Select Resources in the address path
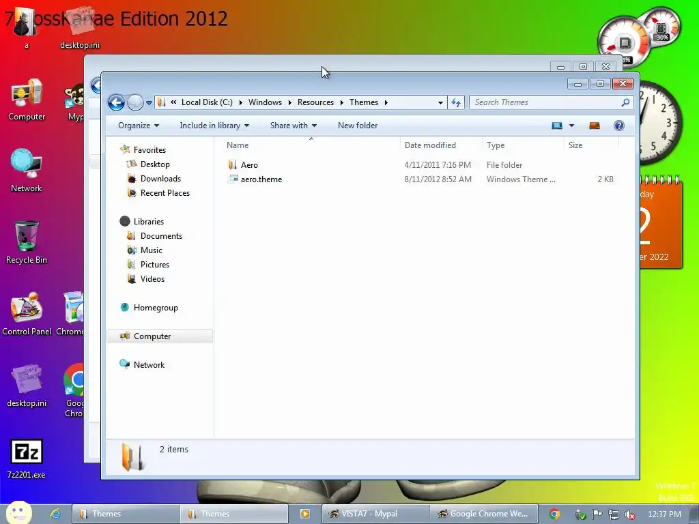The width and height of the screenshot is (699, 524). pyautogui.click(x=315, y=102)
